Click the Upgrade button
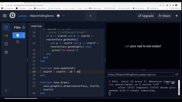The height and width of the screenshot is (102, 182). (146, 16)
